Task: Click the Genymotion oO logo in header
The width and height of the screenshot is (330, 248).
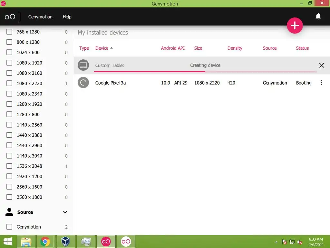Action: click(x=10, y=17)
